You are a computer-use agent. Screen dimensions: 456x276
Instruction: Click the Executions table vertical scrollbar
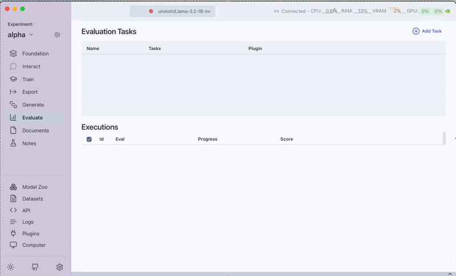click(x=444, y=138)
